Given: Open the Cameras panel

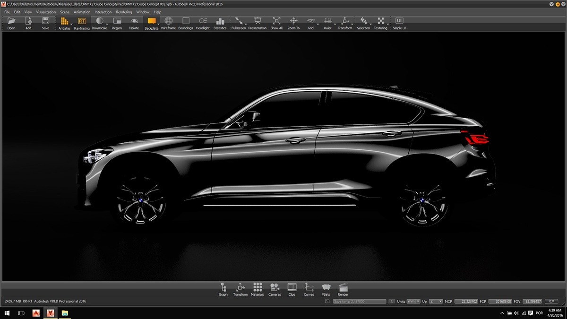Looking at the screenshot, I should click(275, 288).
